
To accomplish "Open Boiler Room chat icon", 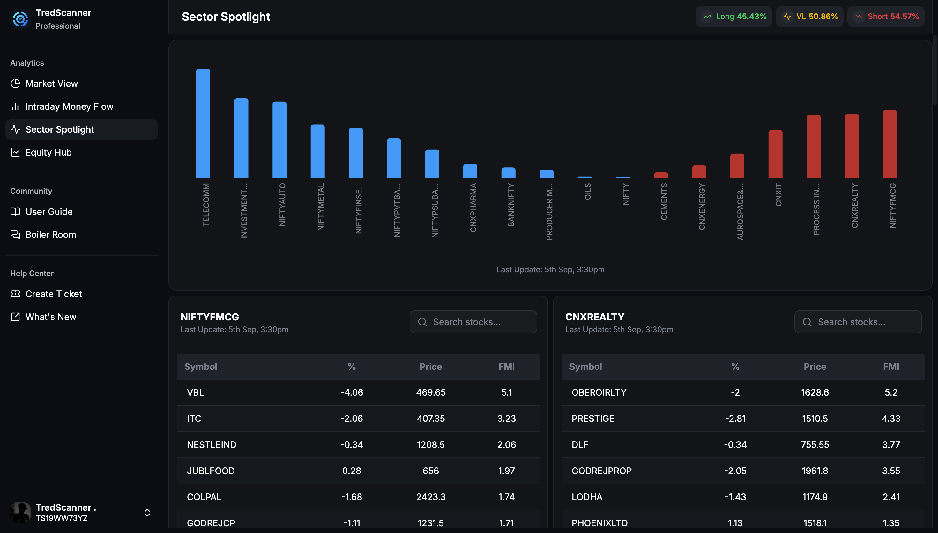I will [15, 234].
